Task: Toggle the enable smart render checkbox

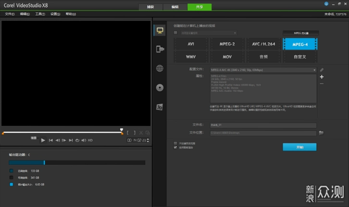Action: tap(175, 147)
